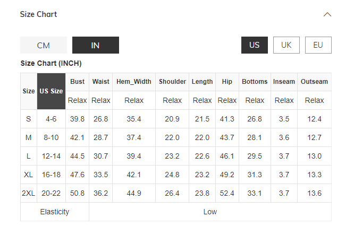Viewport: 354px width, 235px height.
Task: Select the S size row label
Action: click(28, 119)
